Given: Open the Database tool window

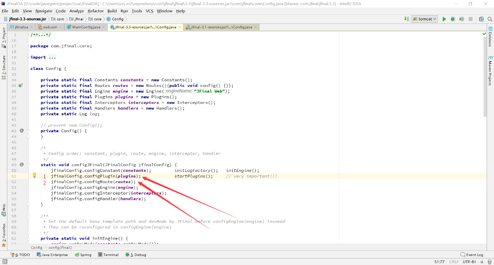Looking at the screenshot, I should click(490, 37).
